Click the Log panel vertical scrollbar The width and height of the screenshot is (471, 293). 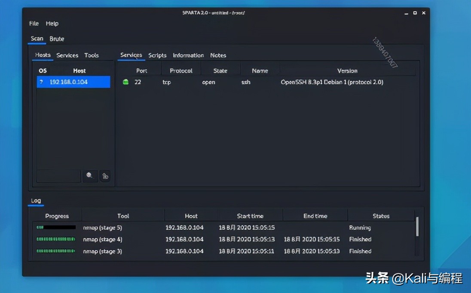tap(417, 227)
